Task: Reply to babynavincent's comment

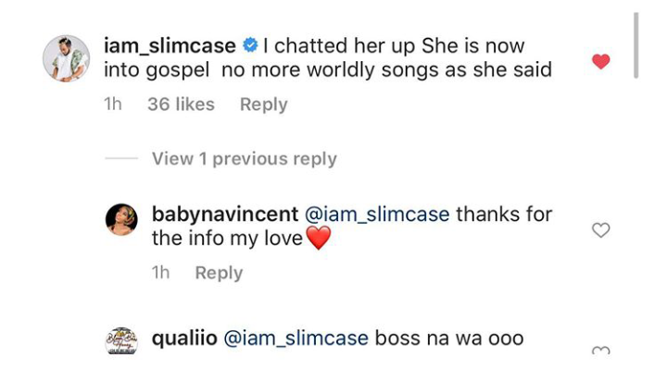Action: (219, 273)
